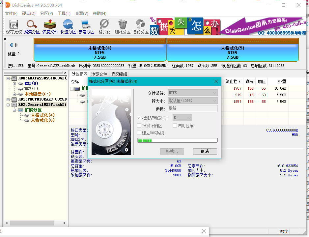Open the 恢复文件 file recovery tool

click(50, 26)
